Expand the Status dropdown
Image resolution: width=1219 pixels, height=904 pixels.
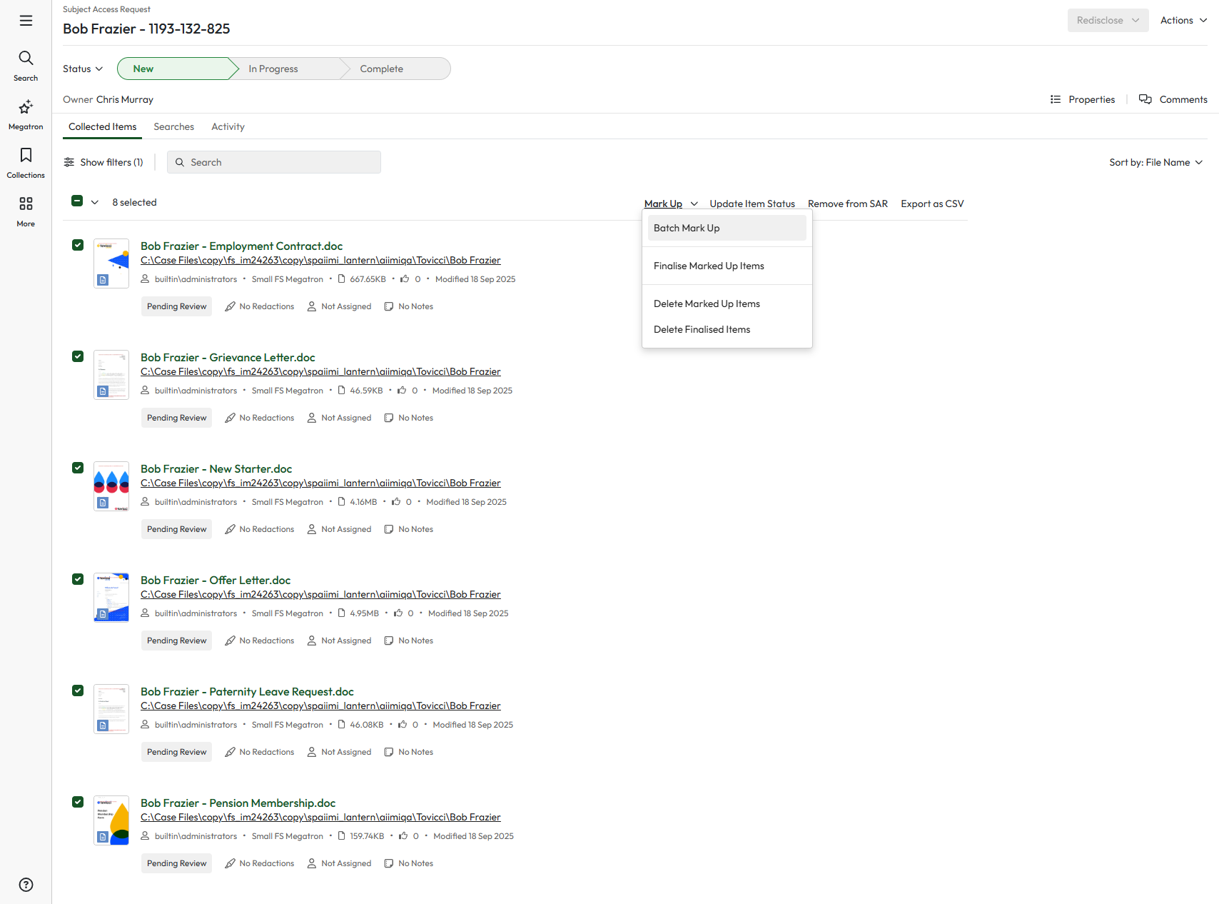(x=83, y=69)
